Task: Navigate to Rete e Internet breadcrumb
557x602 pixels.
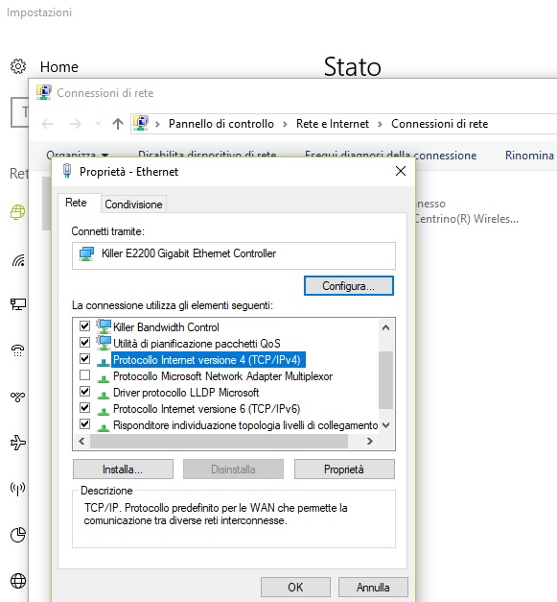Action: (x=333, y=124)
